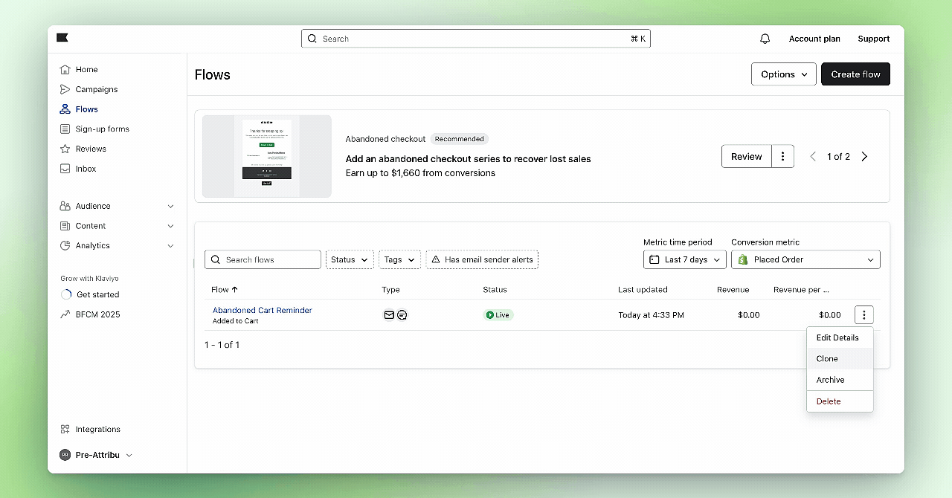Click the '1 - 1 of 1' pagination text

(222, 345)
